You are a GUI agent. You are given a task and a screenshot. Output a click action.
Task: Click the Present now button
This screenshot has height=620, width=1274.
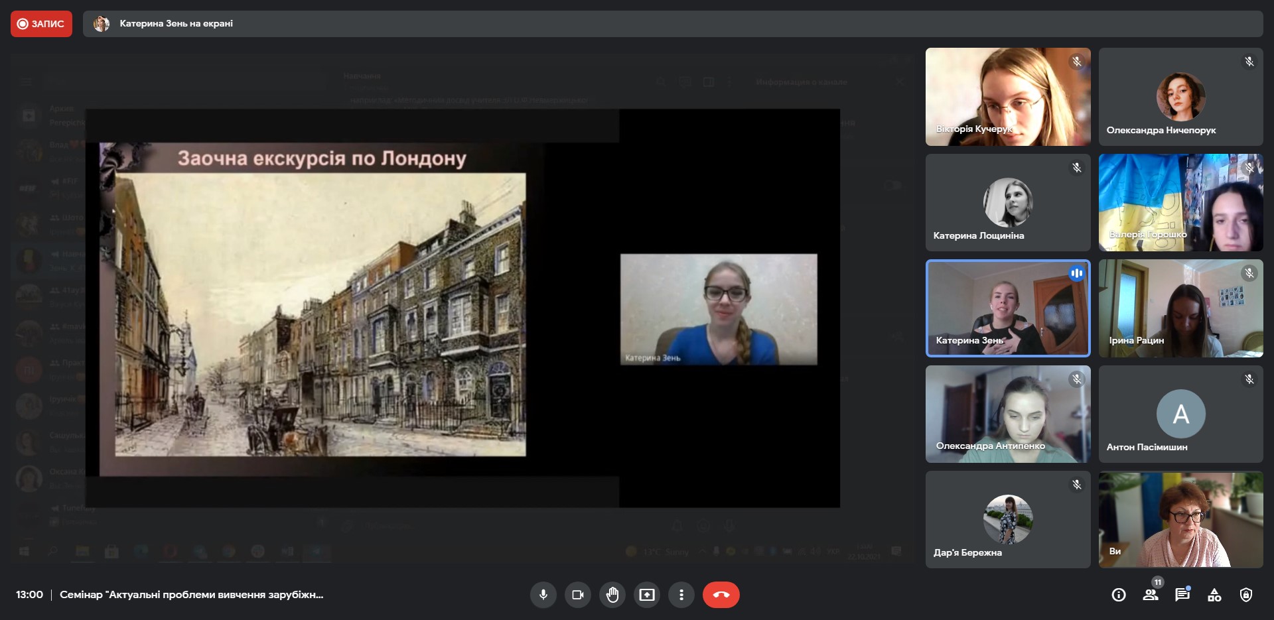tap(646, 595)
